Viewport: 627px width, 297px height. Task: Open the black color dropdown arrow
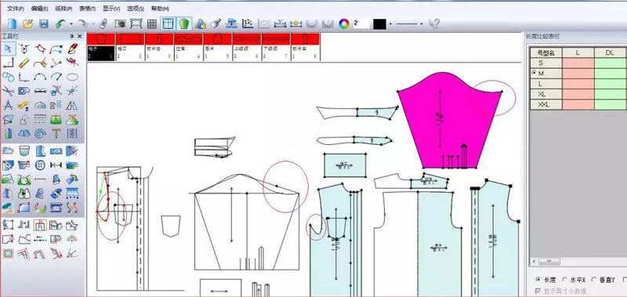point(390,24)
